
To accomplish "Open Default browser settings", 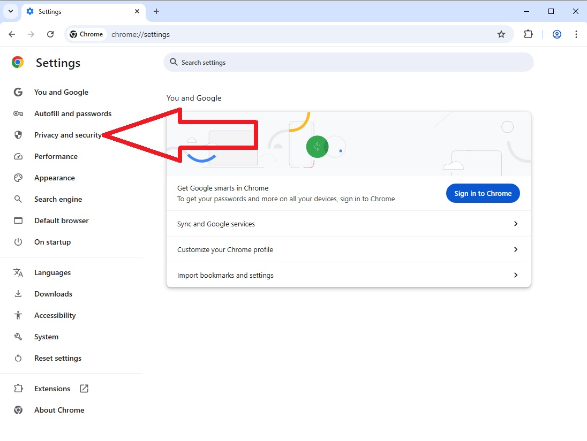I will pos(62,221).
